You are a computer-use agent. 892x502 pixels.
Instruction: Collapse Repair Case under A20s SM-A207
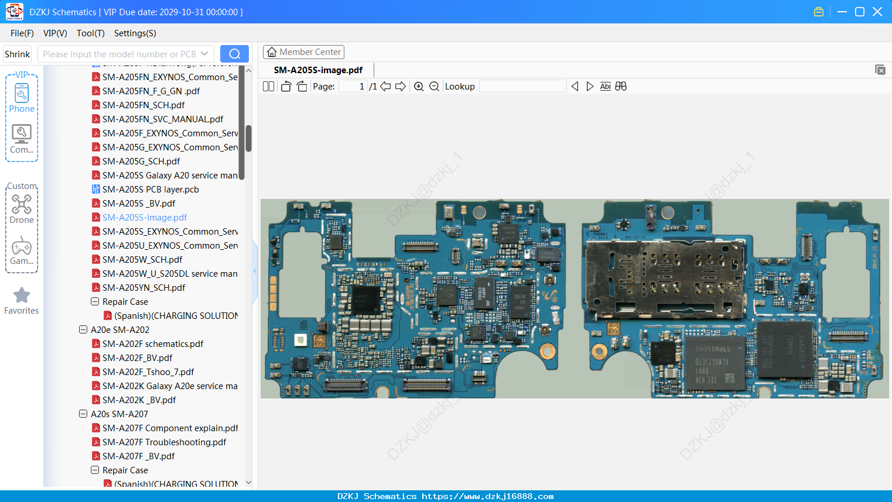pyautogui.click(x=95, y=470)
